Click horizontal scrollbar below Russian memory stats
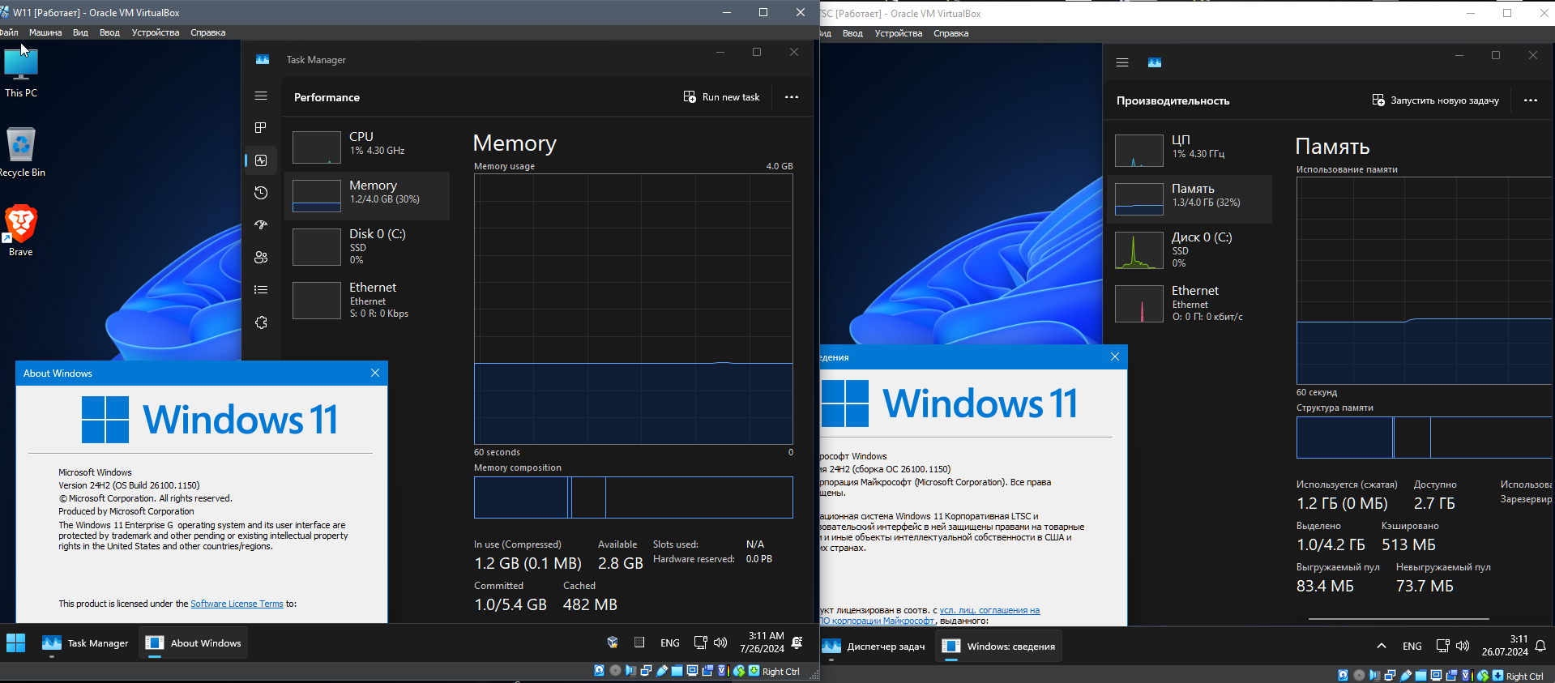This screenshot has height=683, width=1555. click(x=1399, y=619)
